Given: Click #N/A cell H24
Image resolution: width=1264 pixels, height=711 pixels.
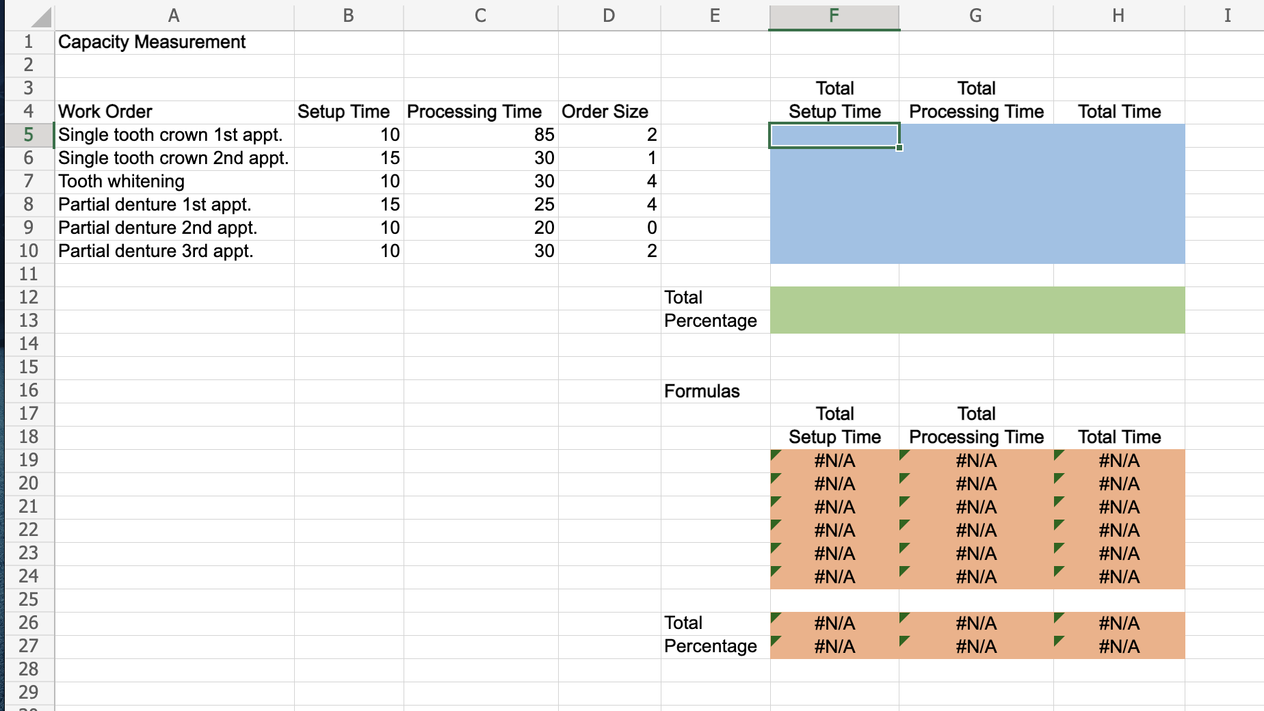Looking at the screenshot, I should 1118,577.
